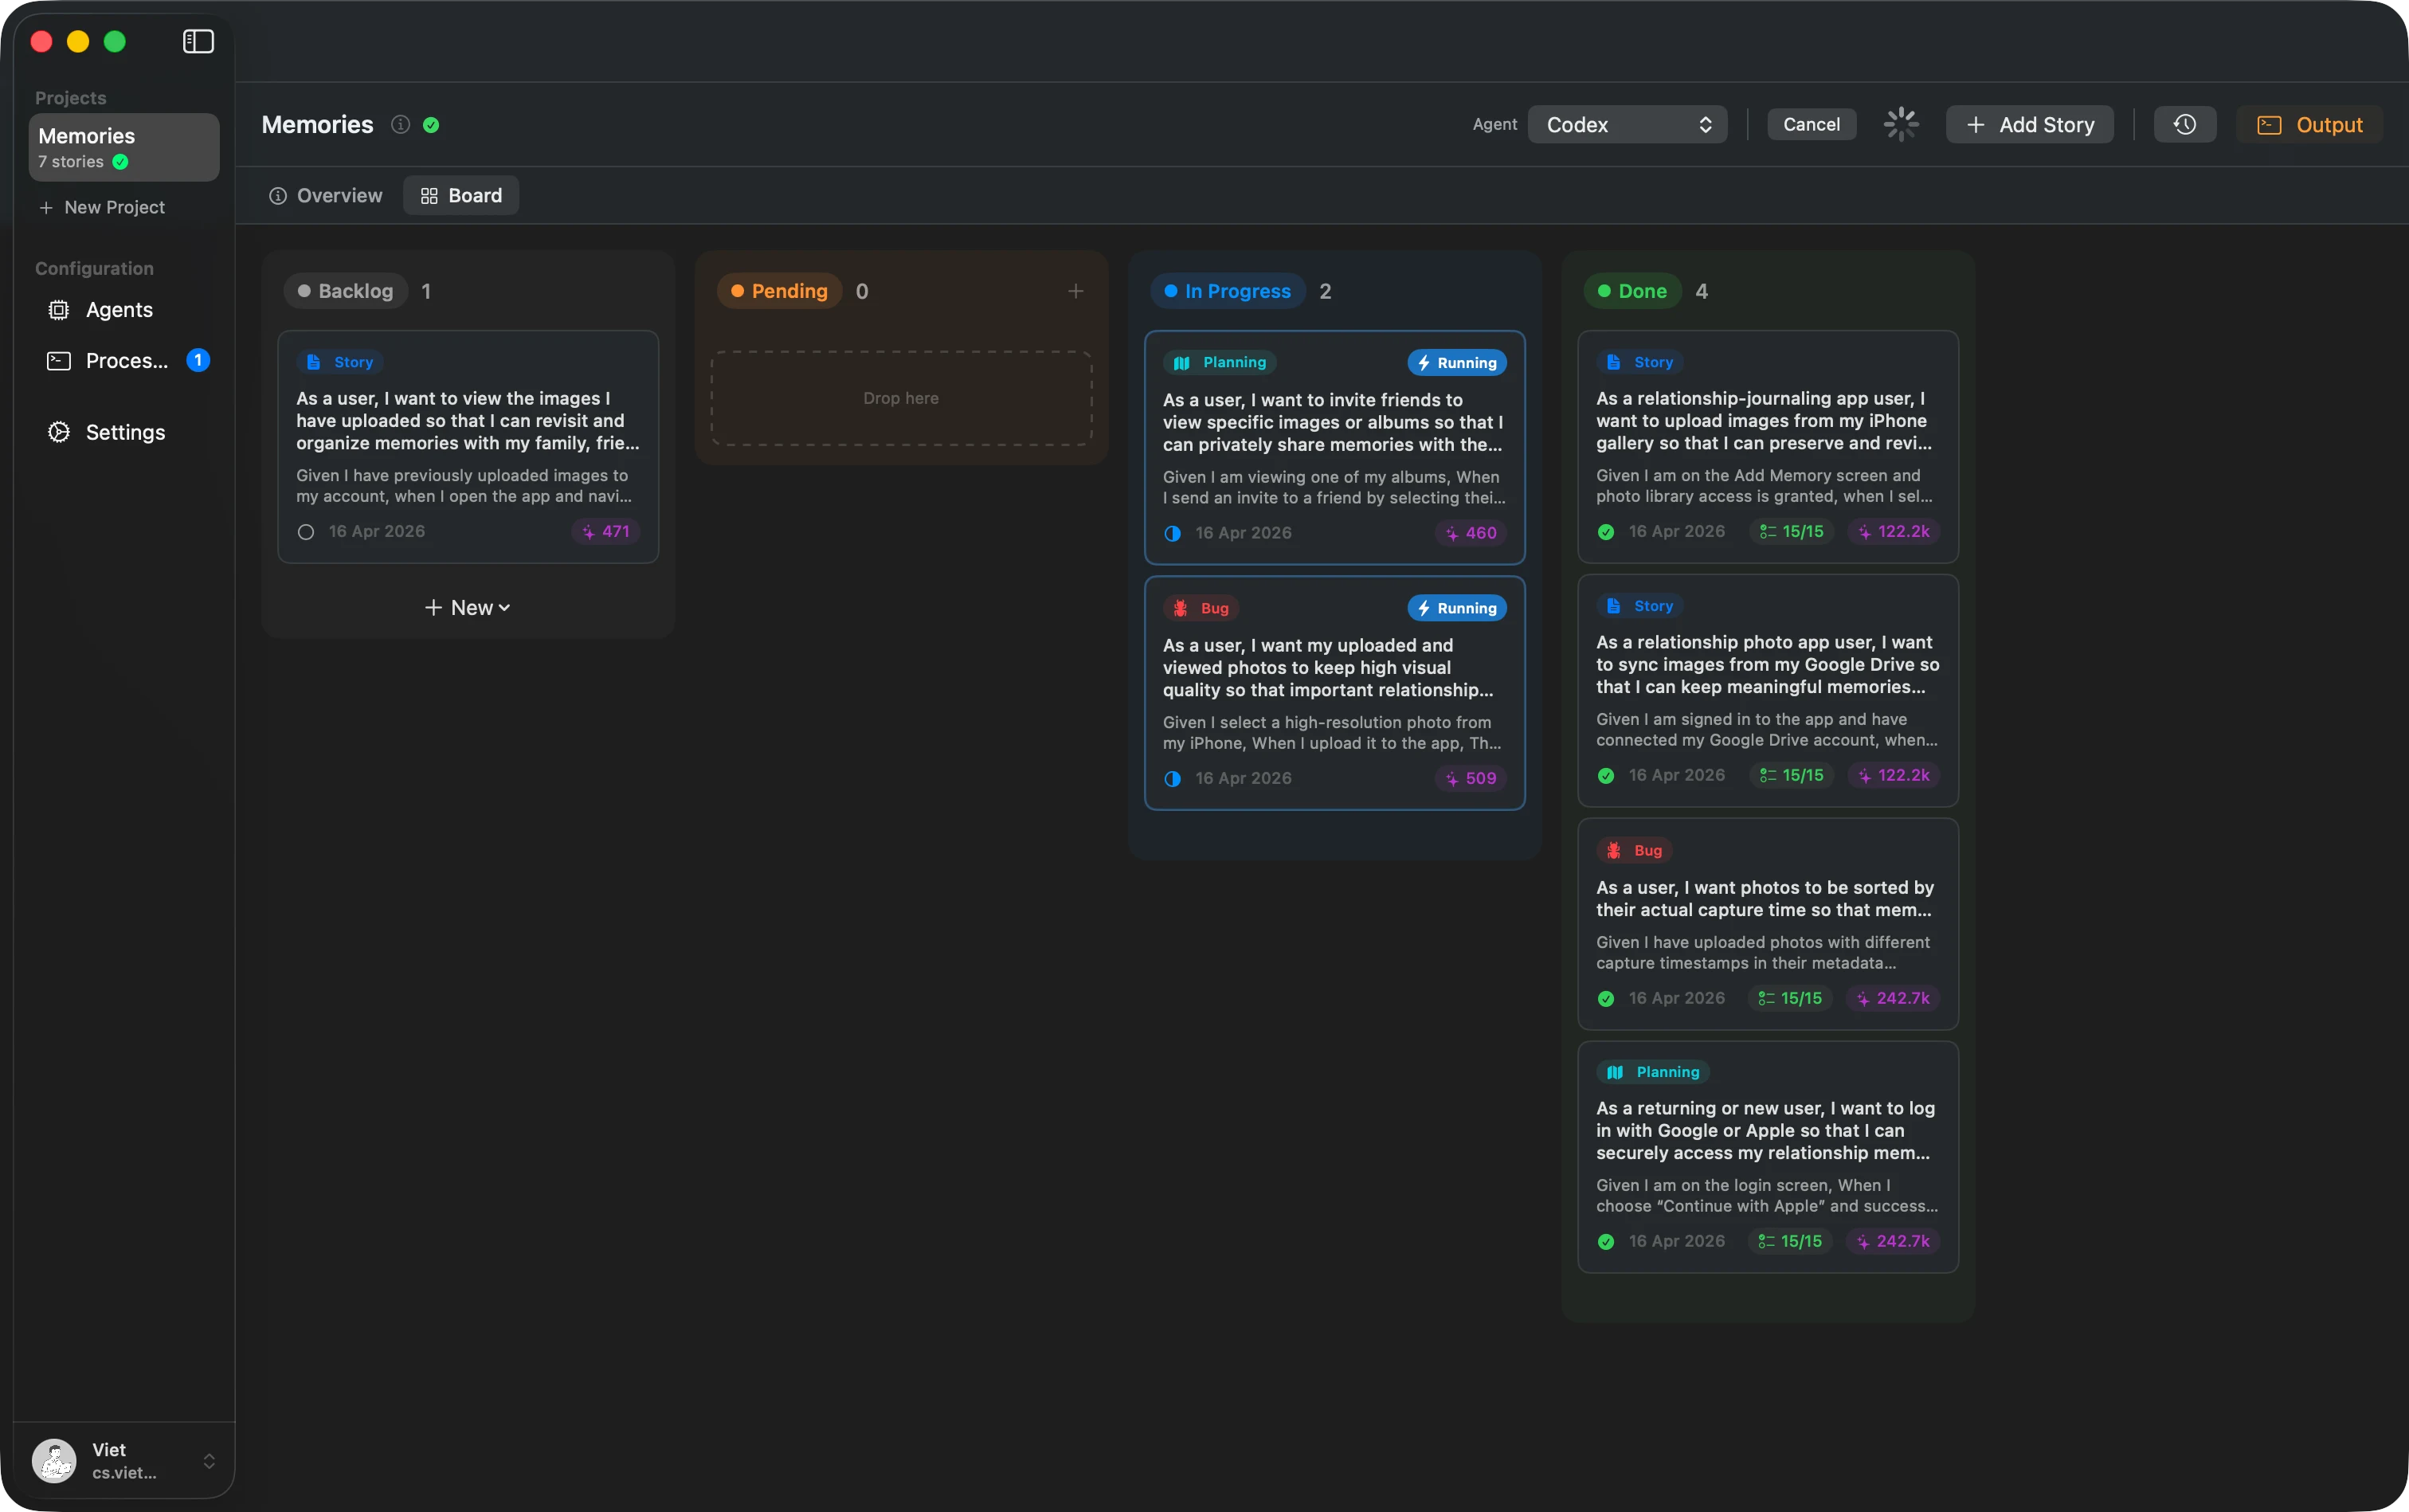Open the Output panel
Image resolution: width=2409 pixels, height=1512 pixels.
(x=2310, y=125)
